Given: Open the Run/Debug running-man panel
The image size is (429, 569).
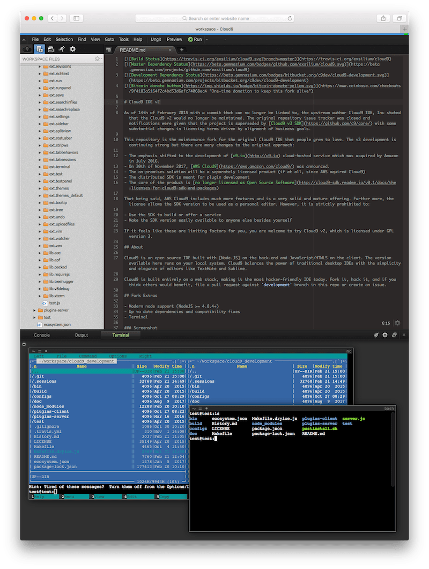Looking at the screenshot, I should (x=62, y=49).
